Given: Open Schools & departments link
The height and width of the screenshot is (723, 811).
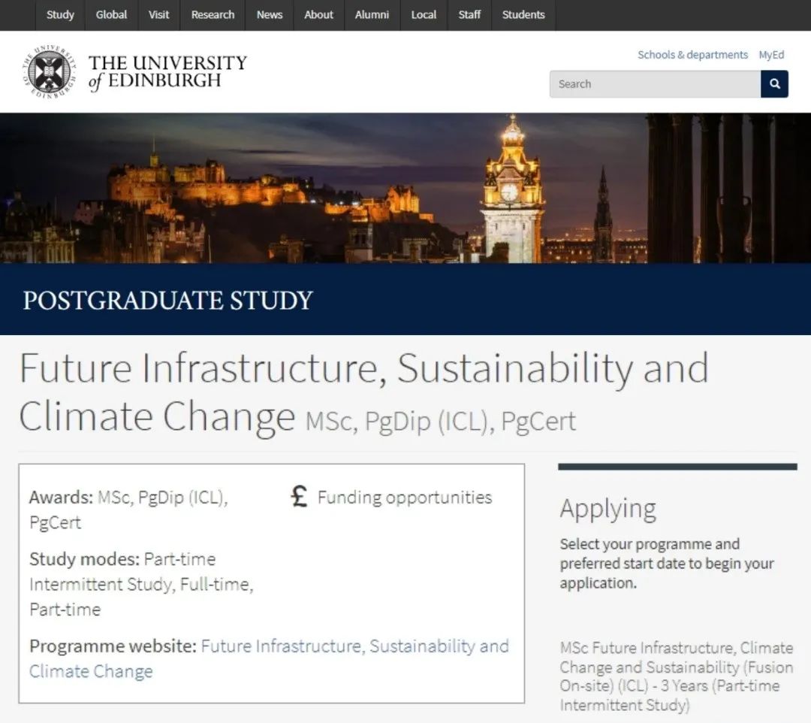Looking at the screenshot, I should [692, 55].
